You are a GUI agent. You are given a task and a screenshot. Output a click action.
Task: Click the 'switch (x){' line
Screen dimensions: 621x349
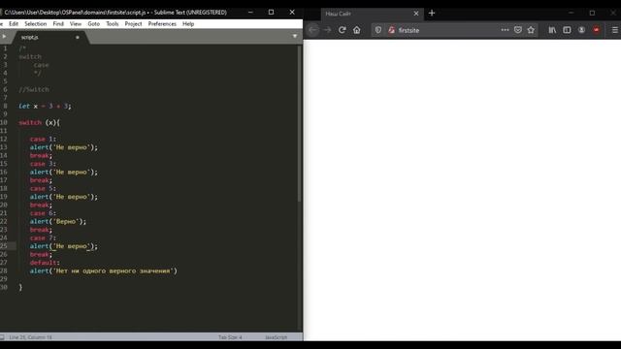[x=39, y=123]
